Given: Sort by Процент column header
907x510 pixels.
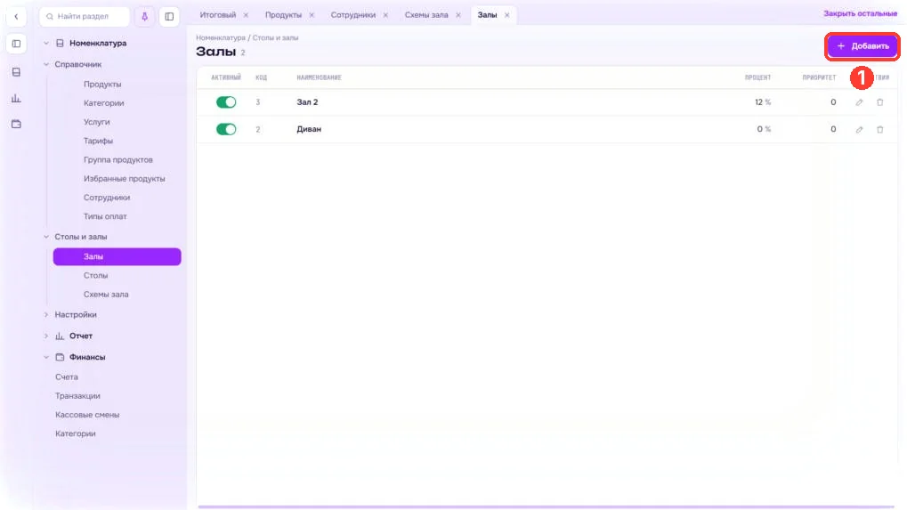Looking at the screenshot, I should (x=757, y=77).
